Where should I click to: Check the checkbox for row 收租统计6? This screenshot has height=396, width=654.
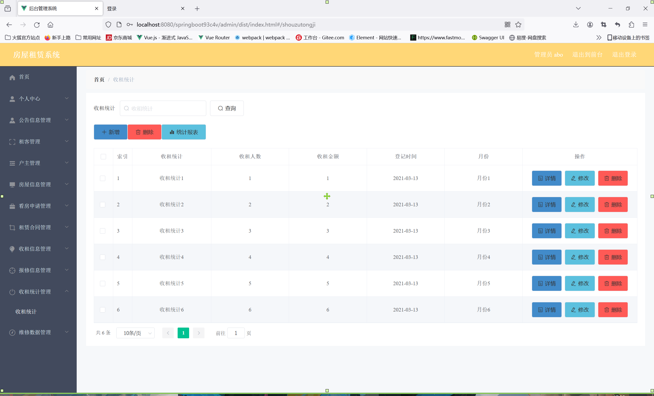(102, 309)
